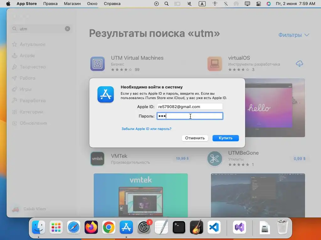Image resolution: width=321 pixels, height=240 pixels.
Task: Click the VMTek app icon
Action: point(97,158)
